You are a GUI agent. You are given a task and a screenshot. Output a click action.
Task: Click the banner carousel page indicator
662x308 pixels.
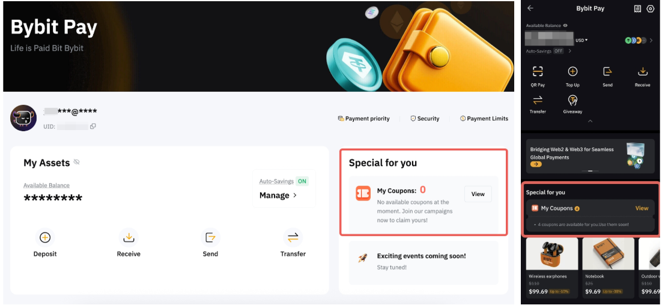tap(591, 171)
